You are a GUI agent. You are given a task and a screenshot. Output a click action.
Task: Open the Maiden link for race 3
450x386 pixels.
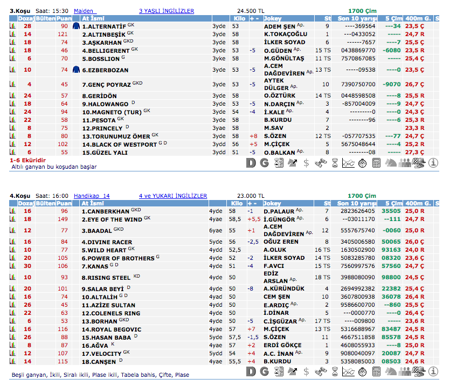point(85,11)
